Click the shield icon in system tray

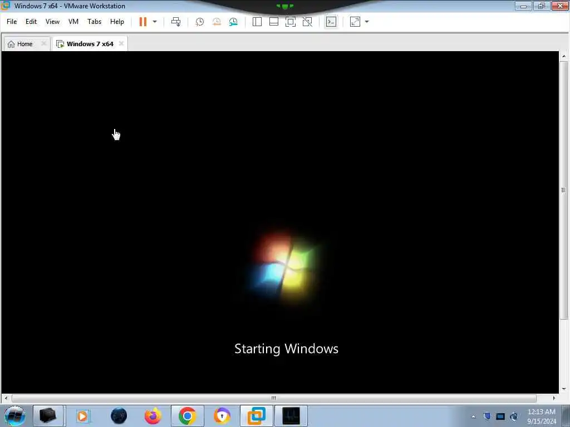(487, 416)
